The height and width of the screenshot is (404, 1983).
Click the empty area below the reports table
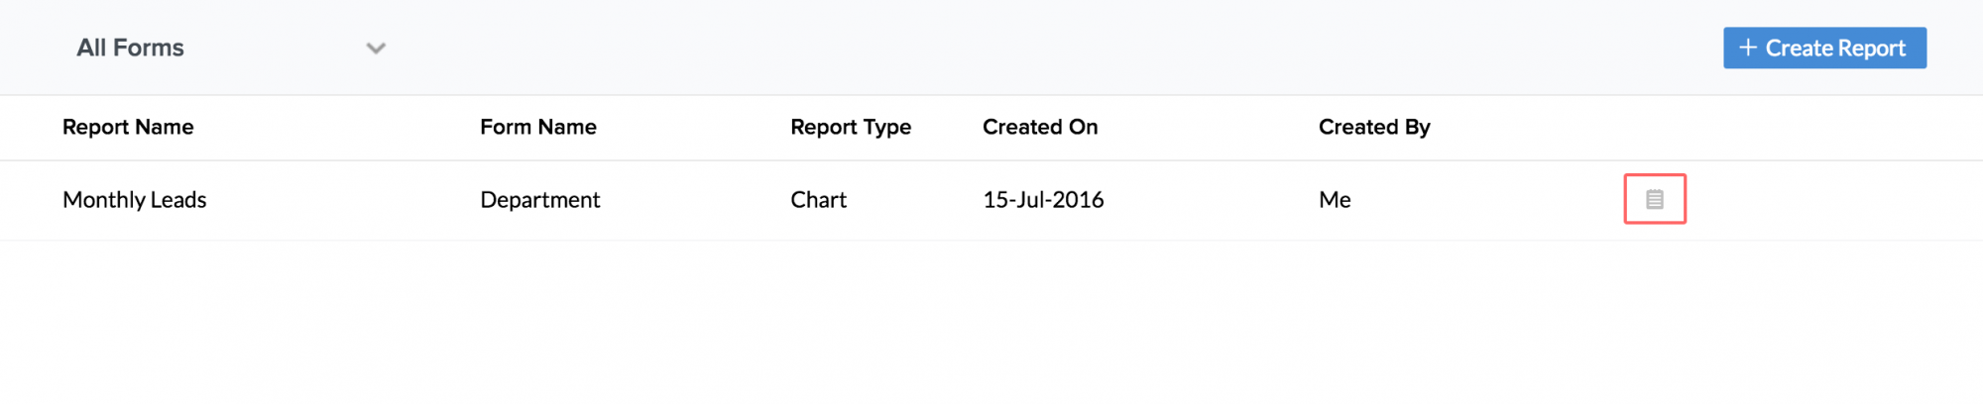991,327
